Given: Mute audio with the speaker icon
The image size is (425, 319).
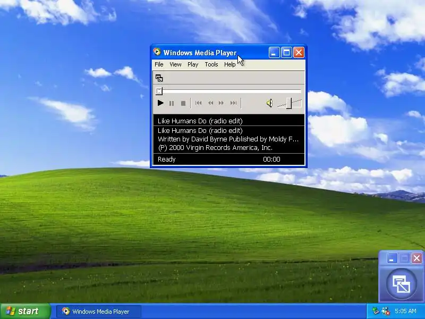Looking at the screenshot, I should tap(270, 103).
